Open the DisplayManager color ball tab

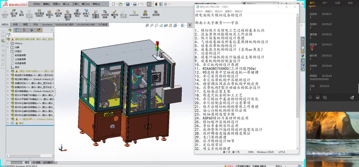pos(39,30)
